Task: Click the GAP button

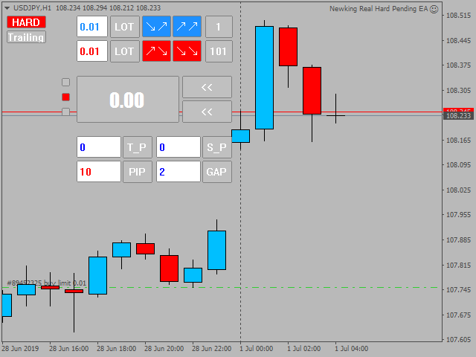Action: 217,172
